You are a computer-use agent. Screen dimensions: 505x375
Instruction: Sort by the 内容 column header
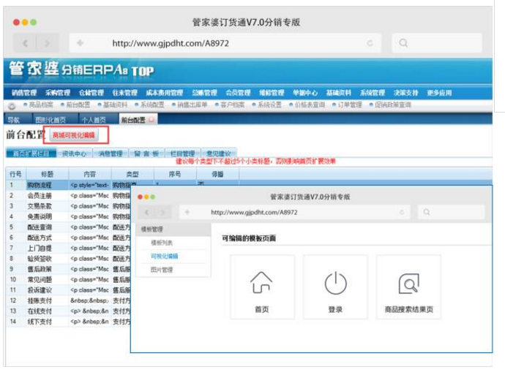[90, 174]
